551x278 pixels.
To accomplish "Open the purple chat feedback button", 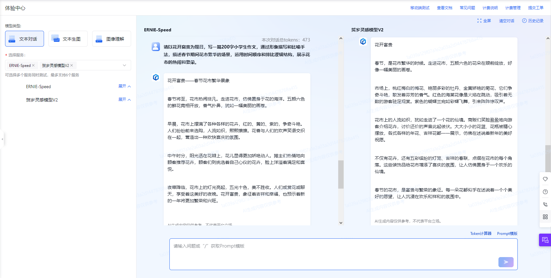I will tap(545, 240).
